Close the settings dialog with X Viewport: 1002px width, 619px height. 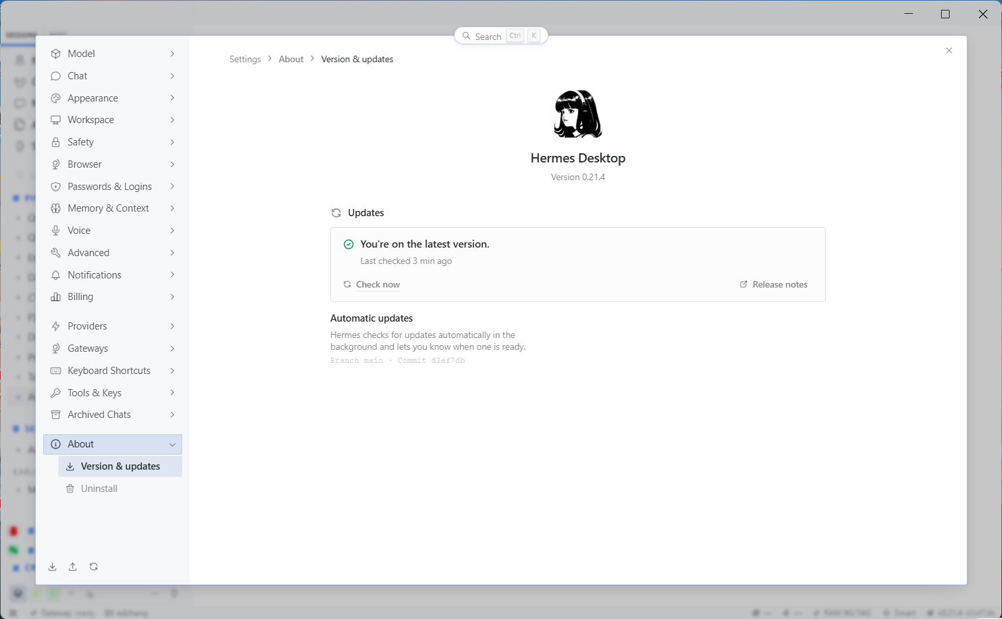[949, 50]
